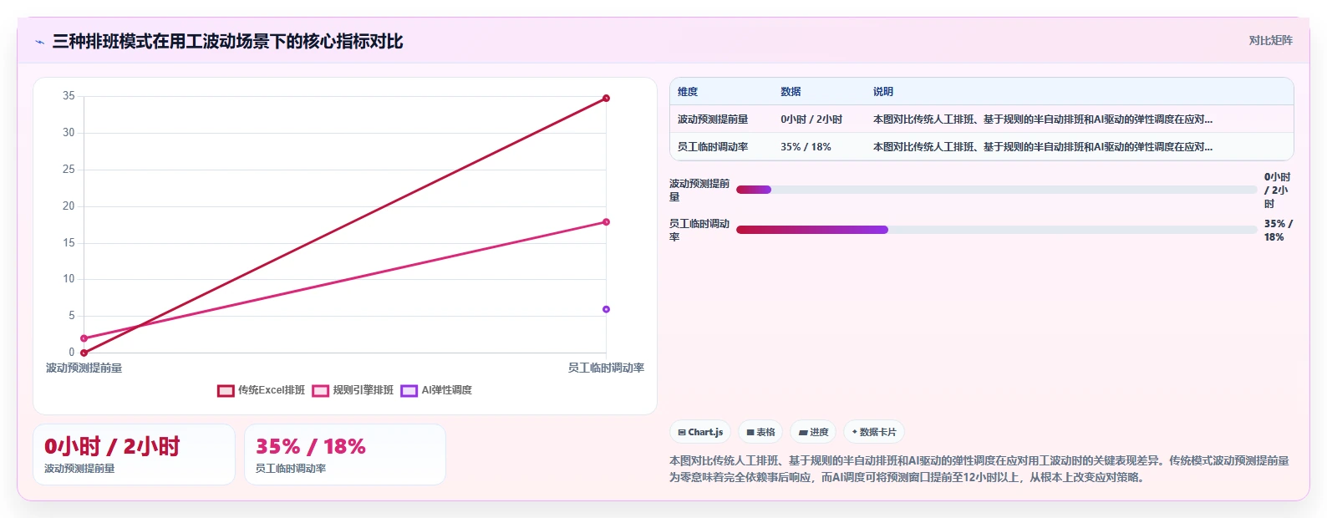Image resolution: width=1327 pixels, height=518 pixels.
Task: Click the 维度 column header
Action: [688, 92]
